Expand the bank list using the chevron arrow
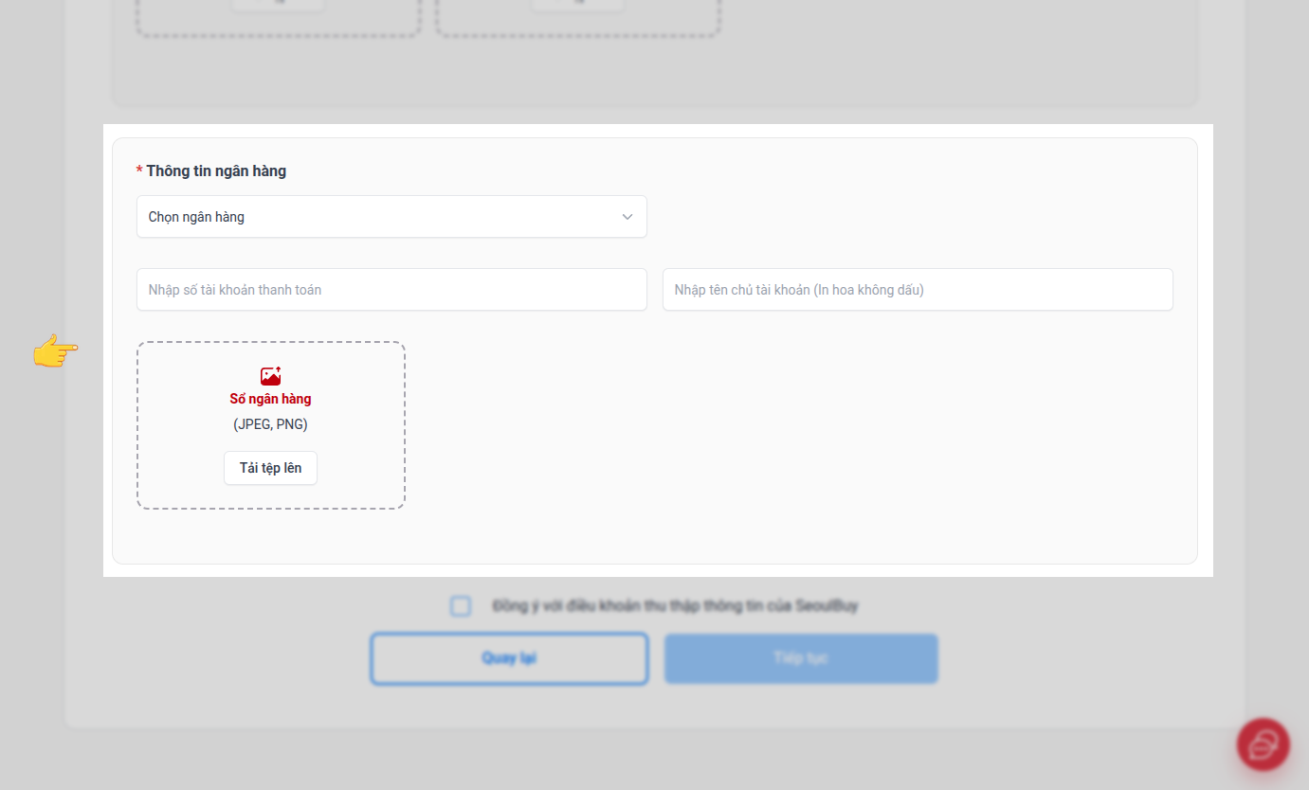 coord(627,217)
